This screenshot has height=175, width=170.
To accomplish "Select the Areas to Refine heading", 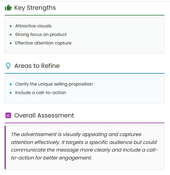I will [x=37, y=66].
